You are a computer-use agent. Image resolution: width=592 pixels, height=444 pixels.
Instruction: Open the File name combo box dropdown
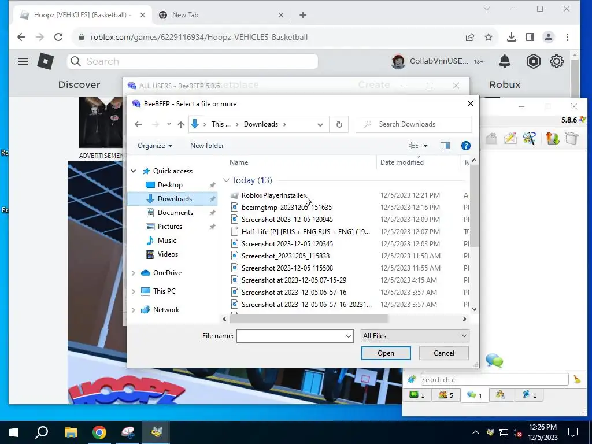pos(348,336)
